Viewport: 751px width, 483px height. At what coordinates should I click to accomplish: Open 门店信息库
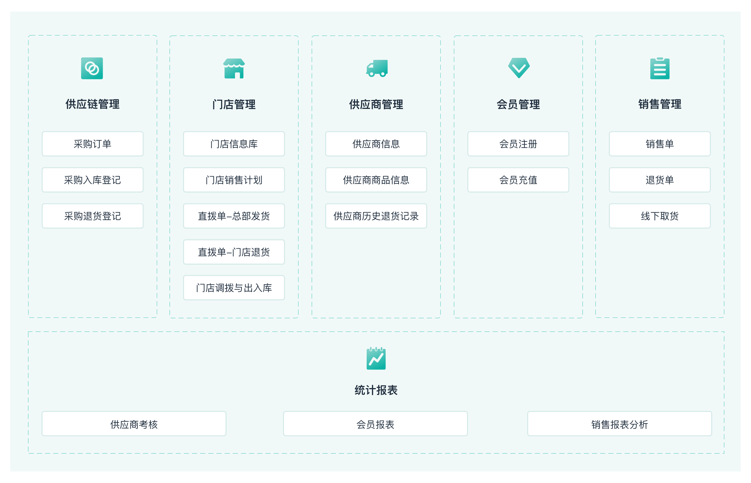click(x=234, y=144)
